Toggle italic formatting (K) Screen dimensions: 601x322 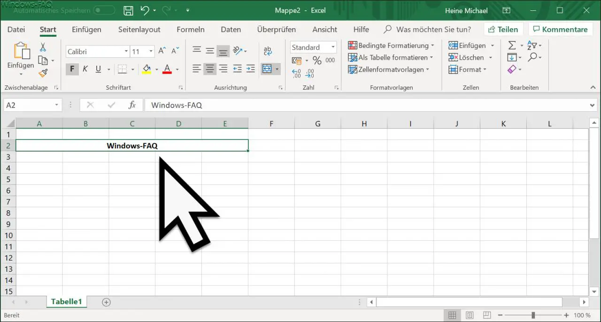pyautogui.click(x=85, y=69)
